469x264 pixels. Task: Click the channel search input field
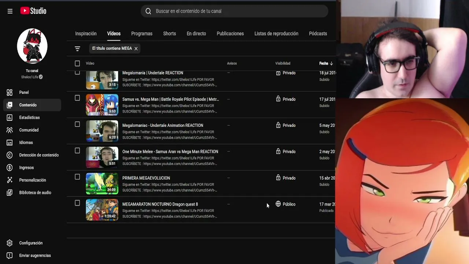tap(234, 11)
